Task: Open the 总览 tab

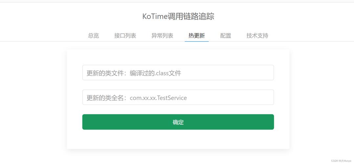Action: (94, 36)
